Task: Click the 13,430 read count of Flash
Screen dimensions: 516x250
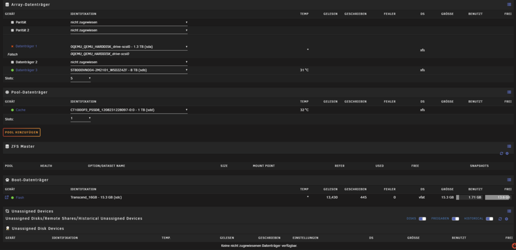Action: click(x=332, y=197)
